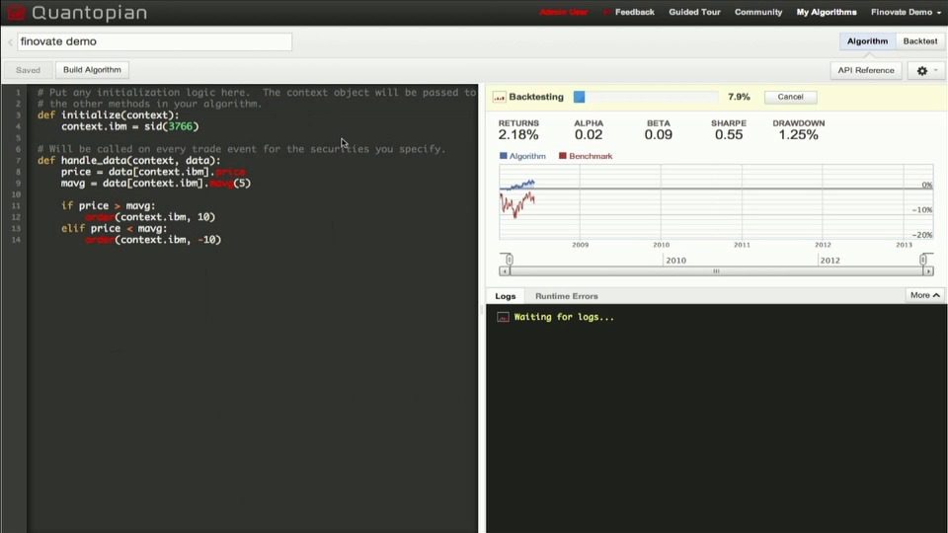Click the chart navigator scrollbar thumb
Image resolution: width=948 pixels, height=533 pixels.
click(x=716, y=271)
